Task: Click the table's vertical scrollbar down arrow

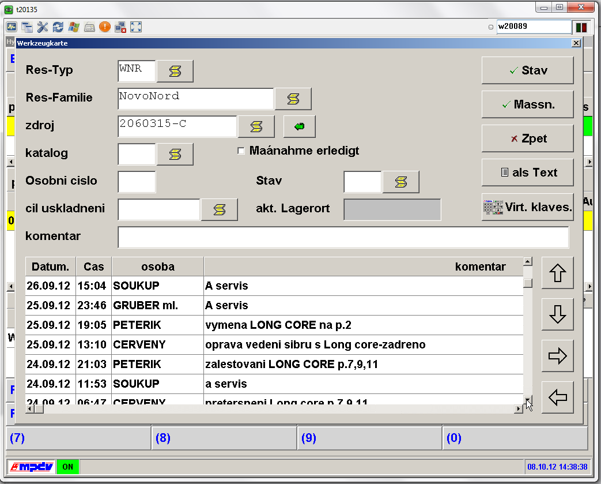Action: click(x=528, y=400)
